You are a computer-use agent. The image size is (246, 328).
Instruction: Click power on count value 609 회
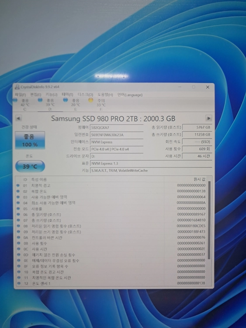197,149
